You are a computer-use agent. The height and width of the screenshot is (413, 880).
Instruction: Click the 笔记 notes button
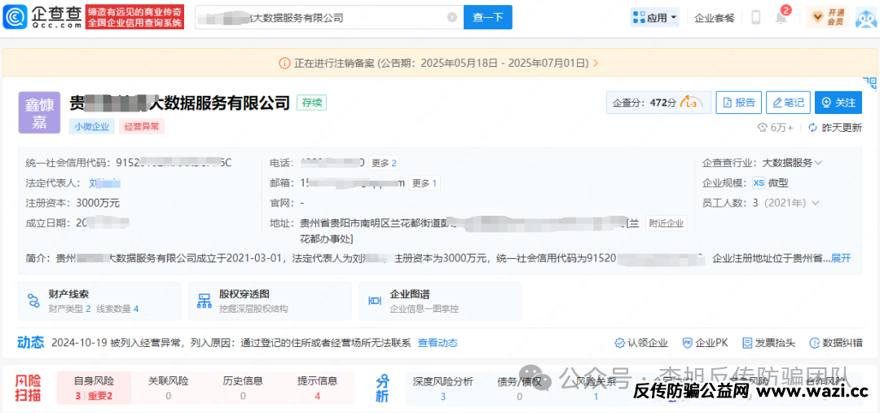coord(788,103)
